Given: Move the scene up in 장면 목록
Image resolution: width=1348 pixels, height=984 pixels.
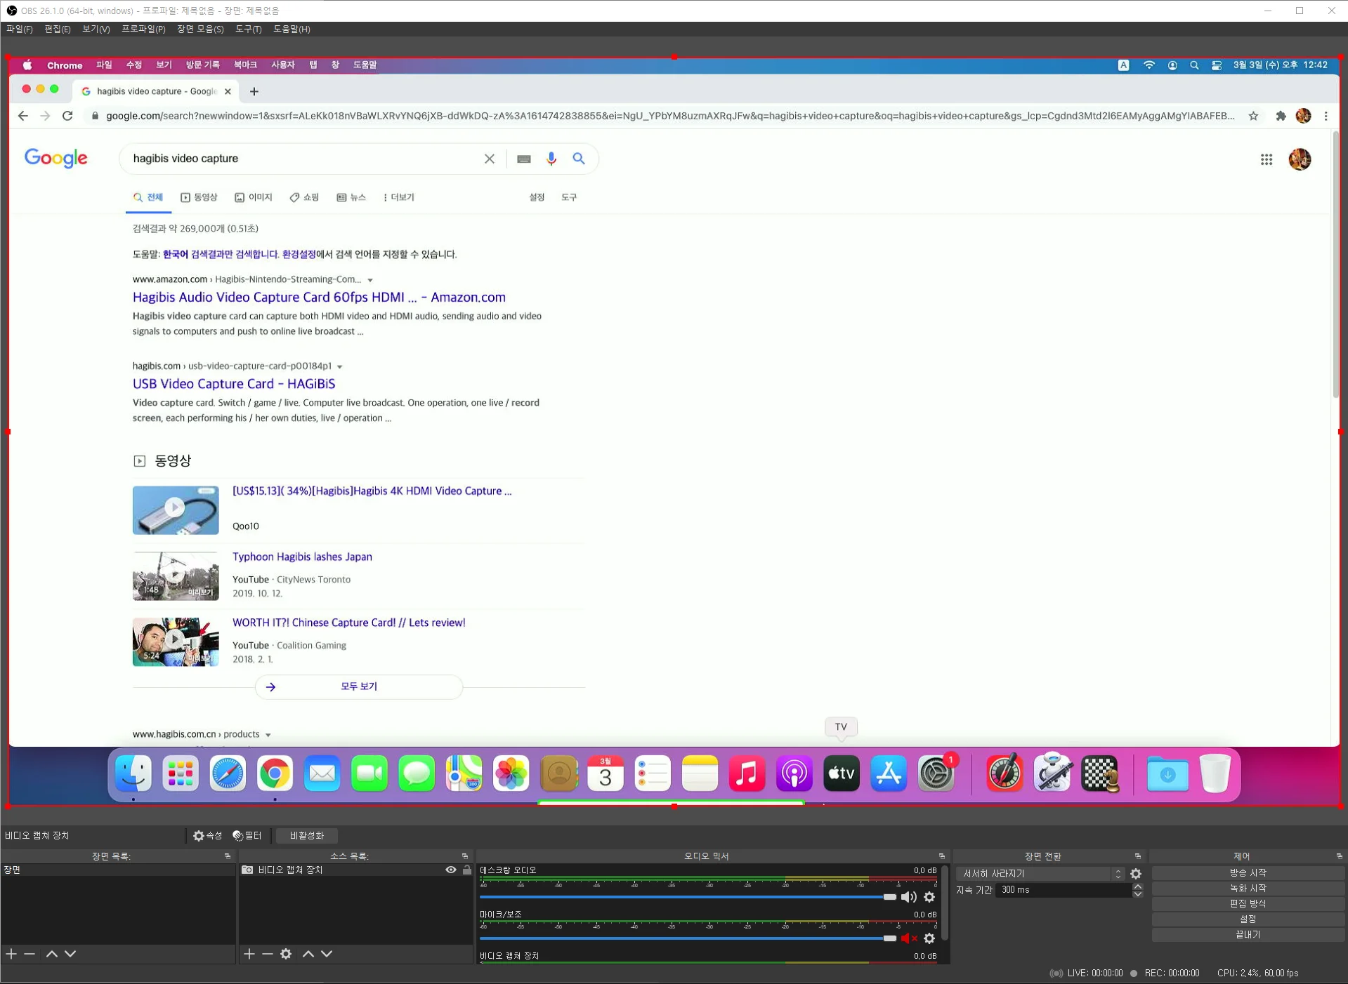Looking at the screenshot, I should tap(51, 954).
